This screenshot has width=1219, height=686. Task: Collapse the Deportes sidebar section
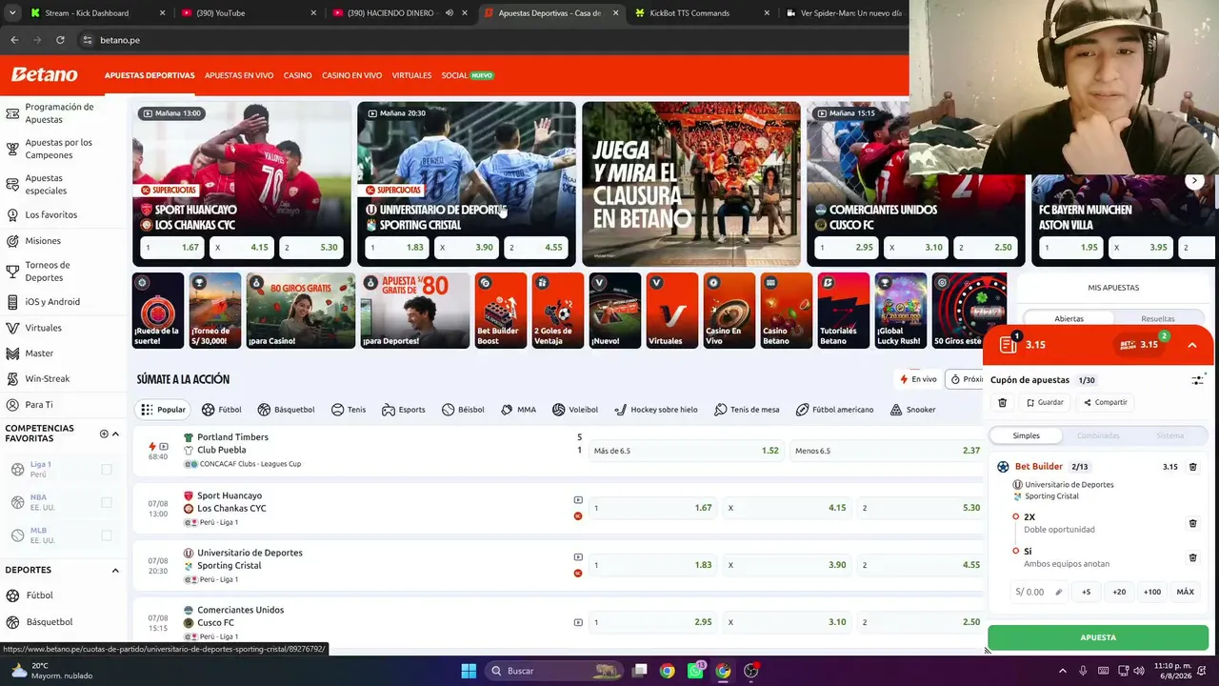(115, 571)
